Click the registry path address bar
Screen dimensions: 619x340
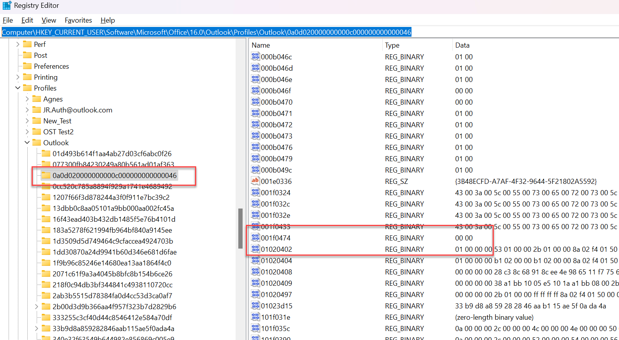point(309,32)
